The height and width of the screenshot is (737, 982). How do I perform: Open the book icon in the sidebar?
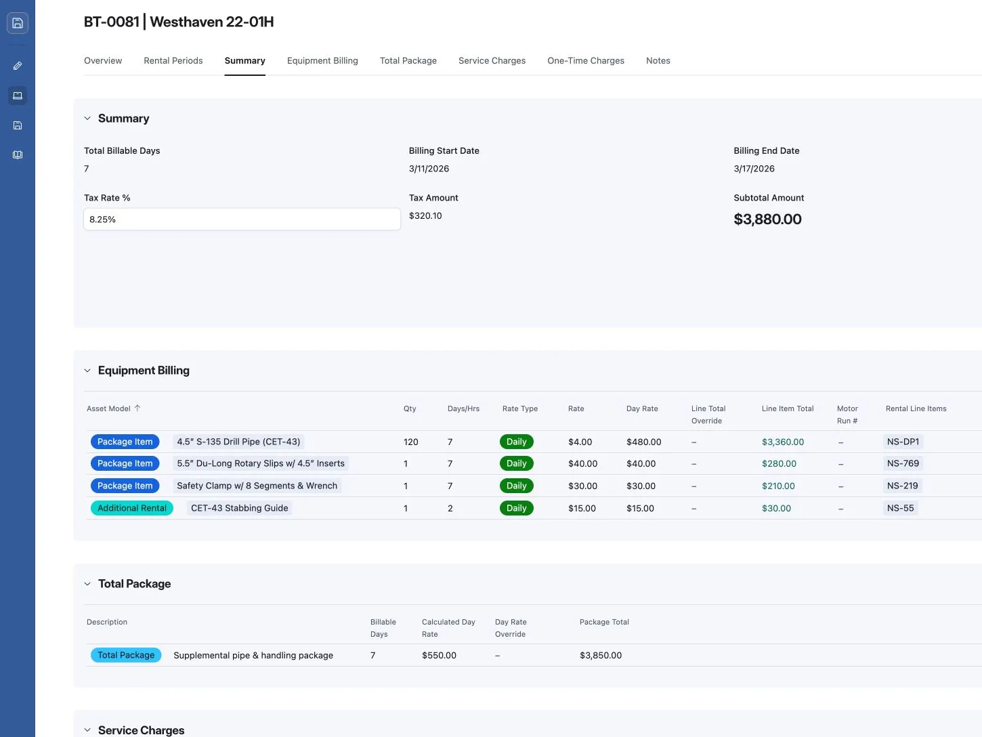[18, 155]
